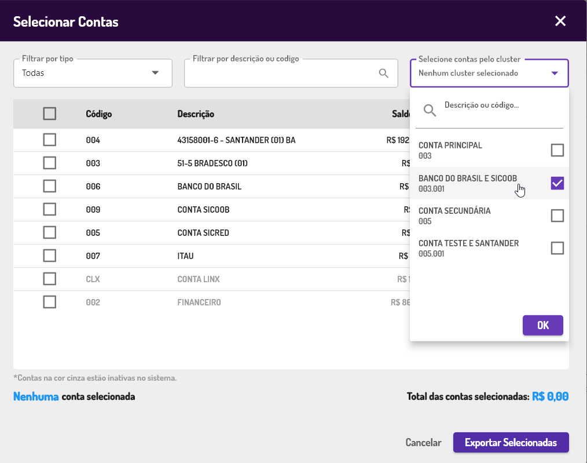Click the search magnifier in description filter

pos(383,73)
